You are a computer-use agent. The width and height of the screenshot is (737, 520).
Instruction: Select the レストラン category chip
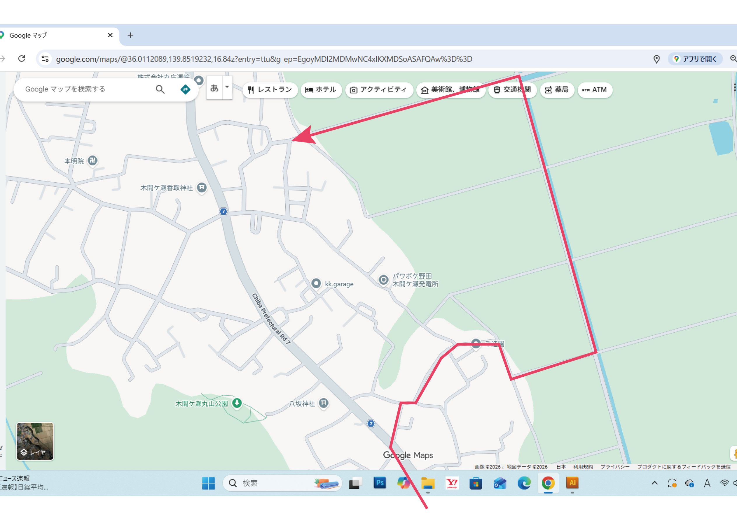[x=270, y=90]
